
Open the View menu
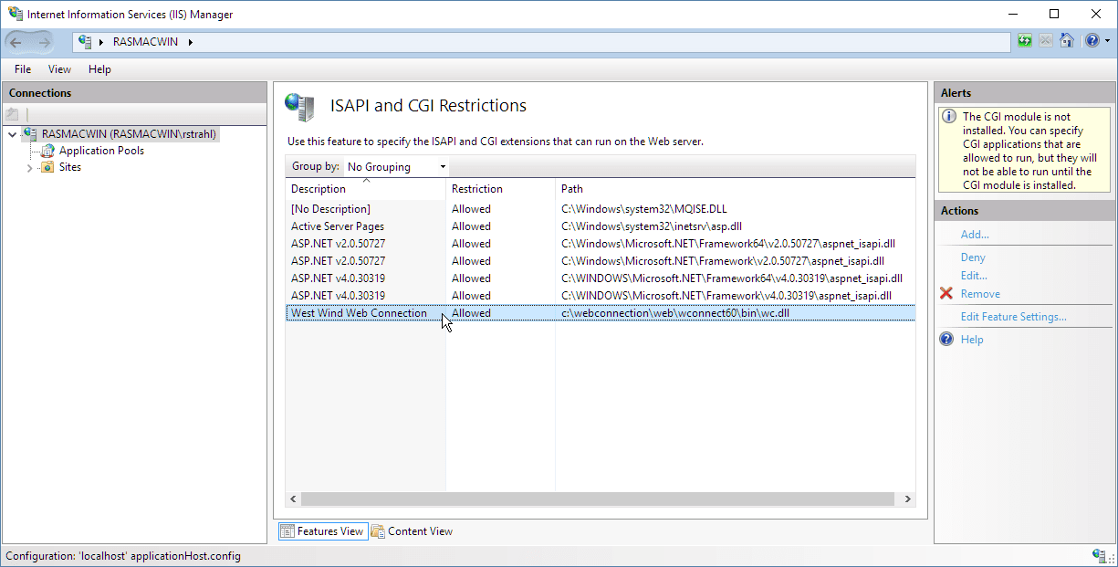59,69
